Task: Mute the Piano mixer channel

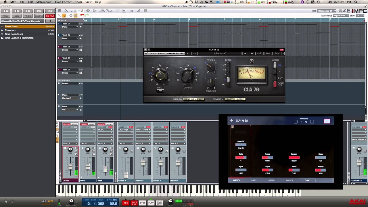Action: point(94,151)
